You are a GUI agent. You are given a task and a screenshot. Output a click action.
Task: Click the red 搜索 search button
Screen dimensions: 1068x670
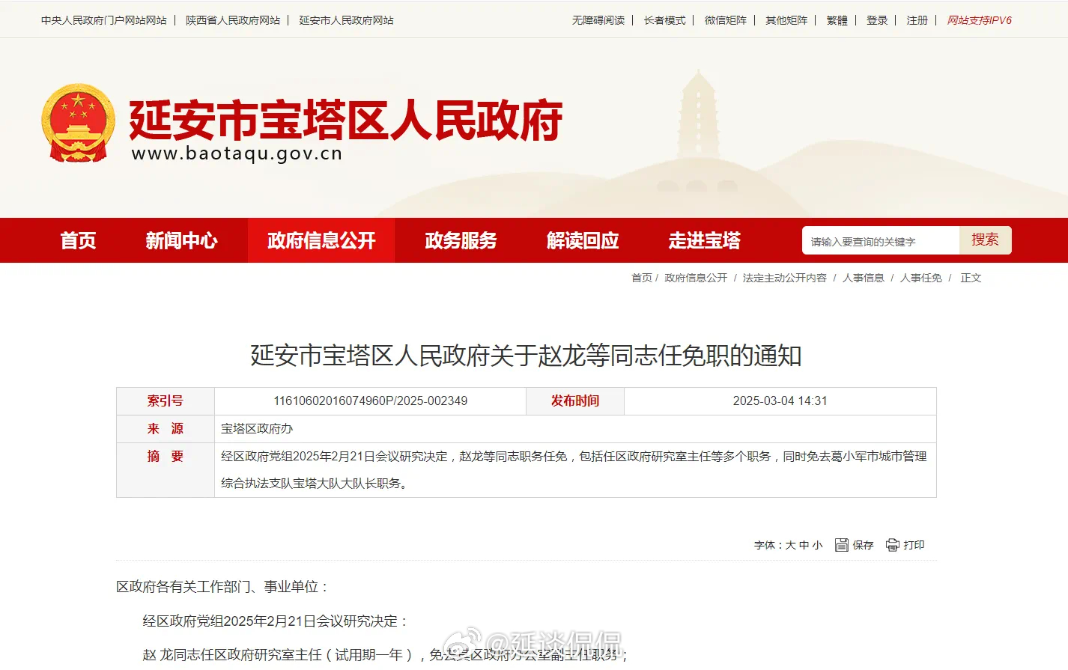(x=986, y=240)
